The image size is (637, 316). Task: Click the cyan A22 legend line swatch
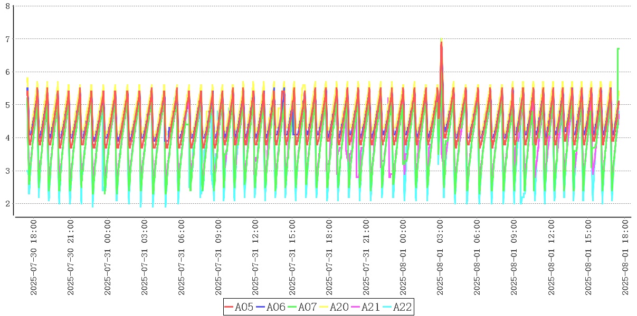387,307
